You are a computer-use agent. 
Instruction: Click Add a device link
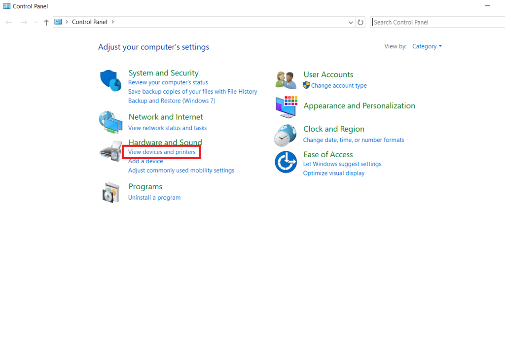click(145, 161)
